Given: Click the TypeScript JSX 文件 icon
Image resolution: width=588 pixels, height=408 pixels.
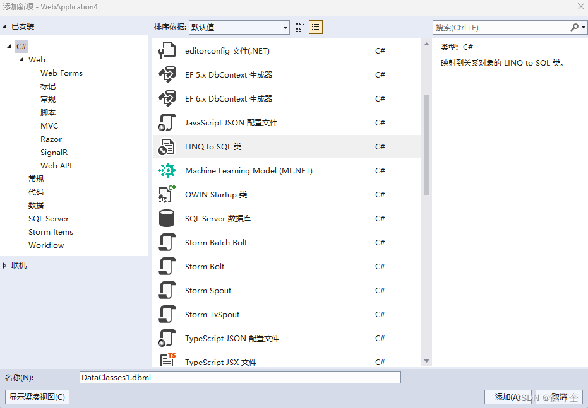Looking at the screenshot, I should 167,362.
